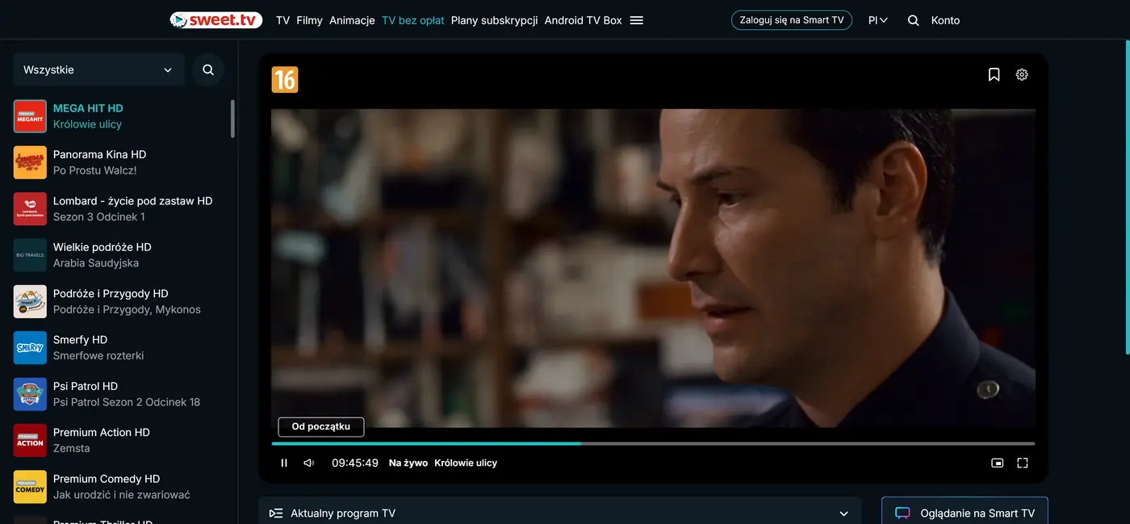Image resolution: width=1130 pixels, height=524 pixels.
Task: Select the Podróże i Przygody HD logo
Action: coord(30,301)
